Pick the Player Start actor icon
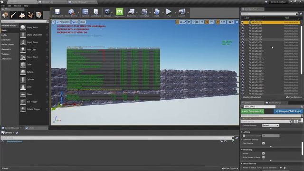The image size is (304, 171). pos(23,57)
